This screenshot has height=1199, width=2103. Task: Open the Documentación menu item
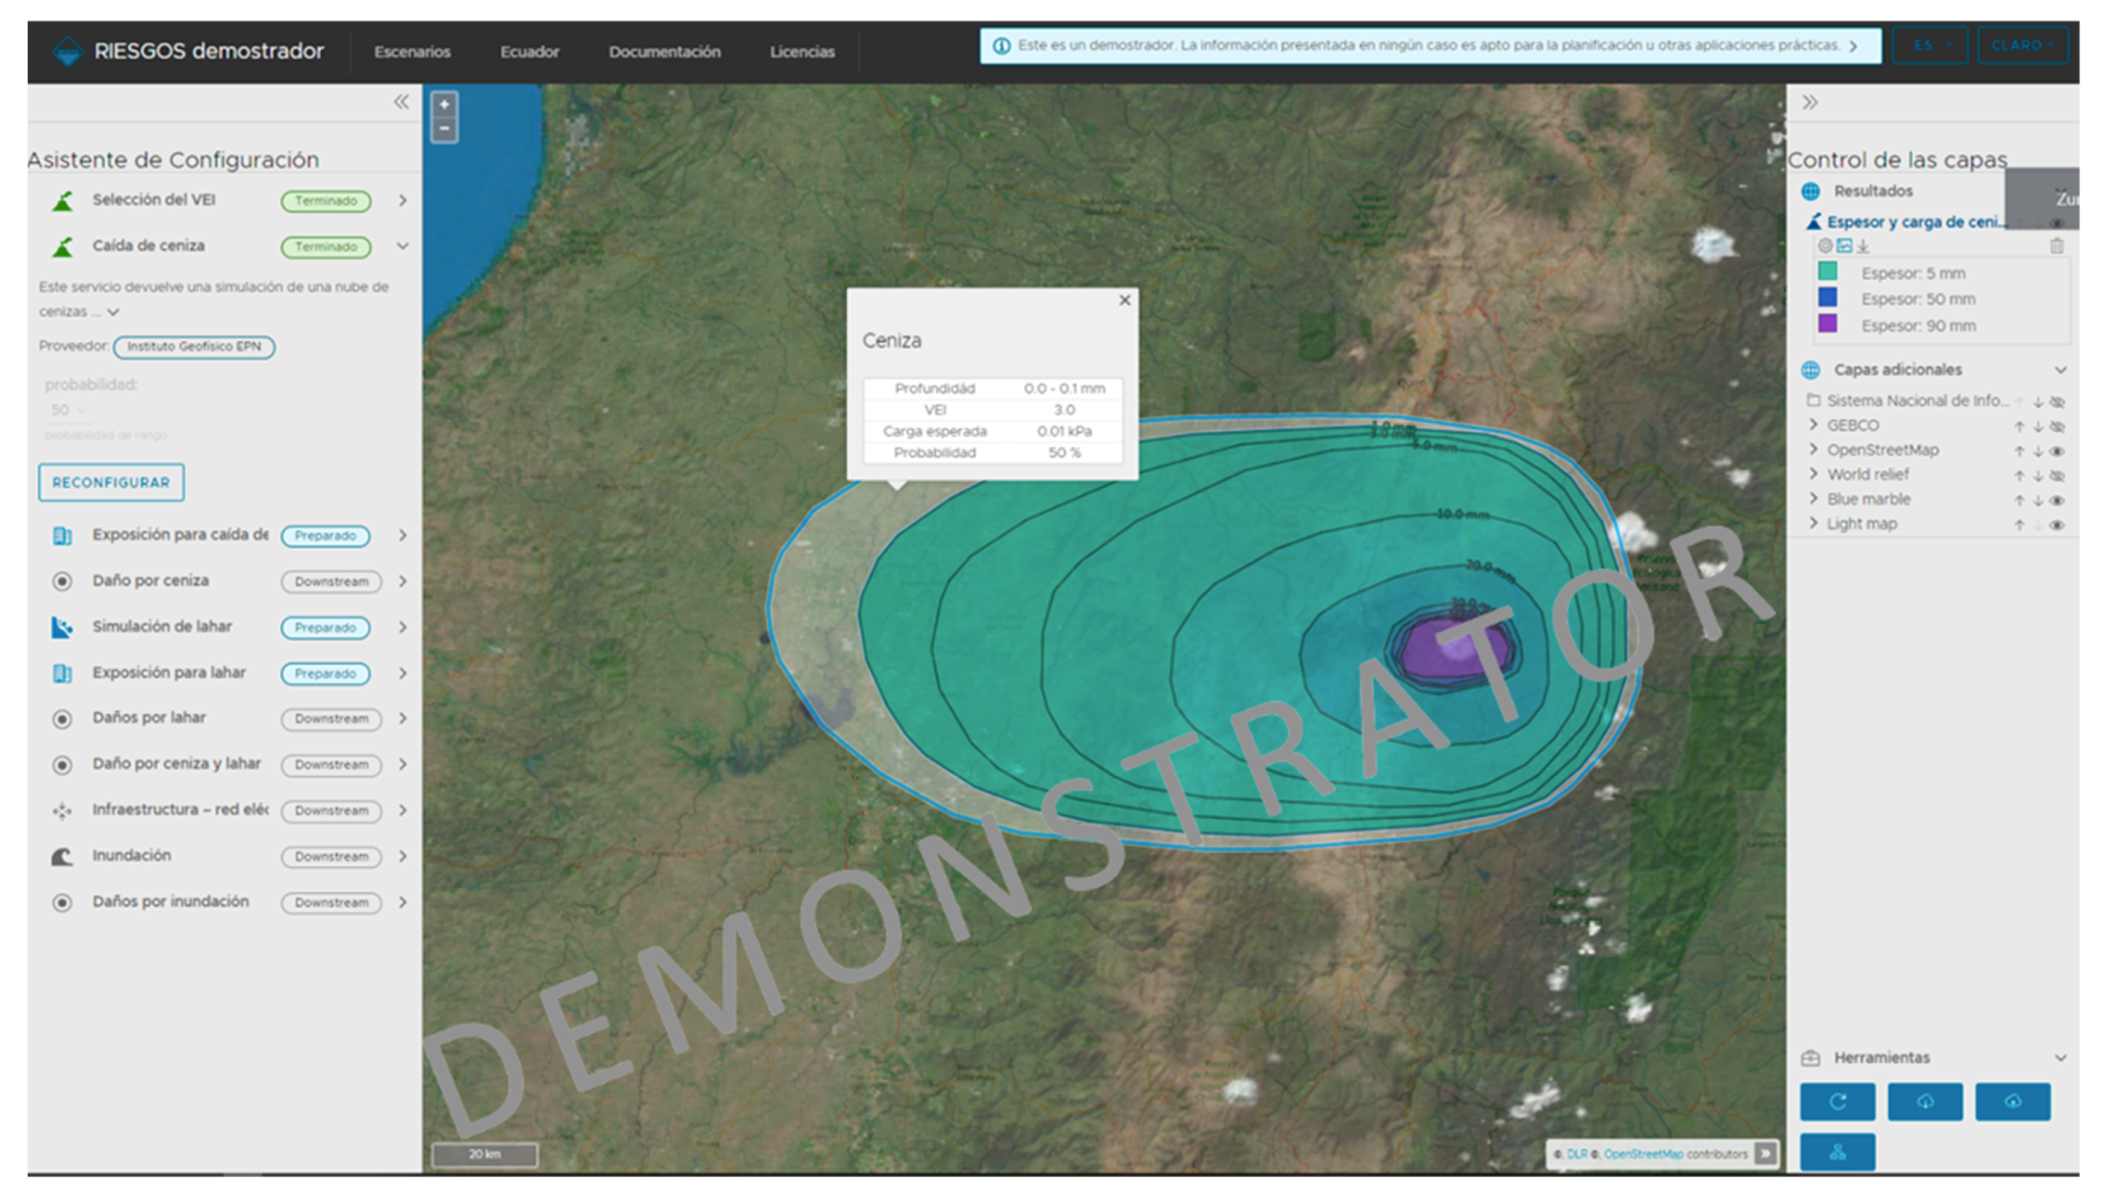pyautogui.click(x=665, y=52)
